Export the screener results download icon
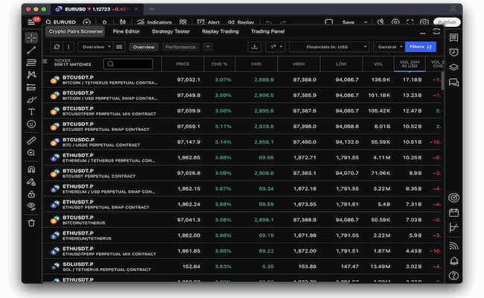 (255, 47)
